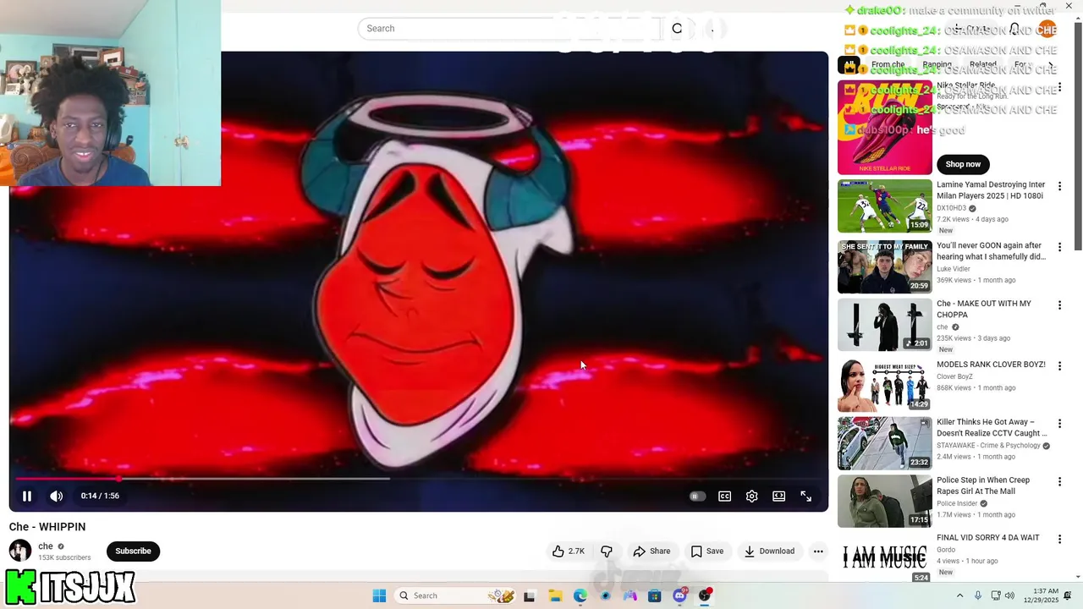Open Microsoft Store from the taskbar
The width and height of the screenshot is (1083, 609).
pyautogui.click(x=654, y=595)
